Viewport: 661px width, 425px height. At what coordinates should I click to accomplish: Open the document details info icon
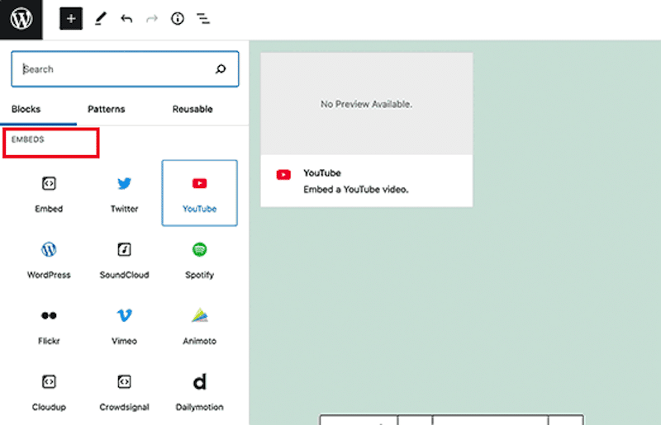click(x=178, y=19)
